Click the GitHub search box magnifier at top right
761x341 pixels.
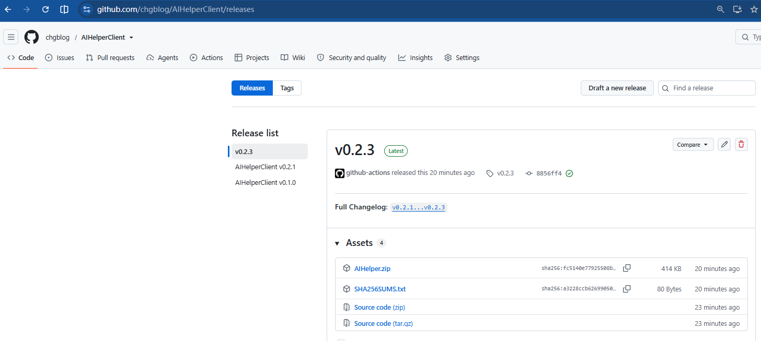click(745, 37)
